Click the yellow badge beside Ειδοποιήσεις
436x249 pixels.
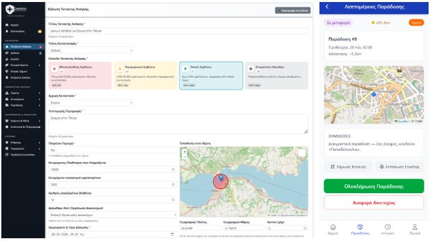[40, 32]
